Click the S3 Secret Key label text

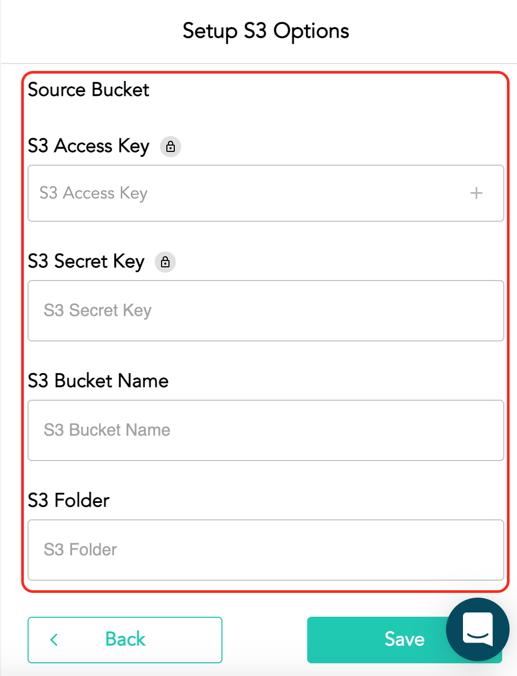pyautogui.click(x=86, y=262)
